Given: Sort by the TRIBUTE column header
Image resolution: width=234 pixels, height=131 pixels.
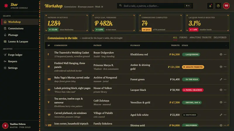Looking at the screenshot, I should click(x=175, y=45).
